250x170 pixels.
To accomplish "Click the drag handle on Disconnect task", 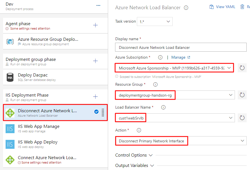I will (x=103, y=113).
